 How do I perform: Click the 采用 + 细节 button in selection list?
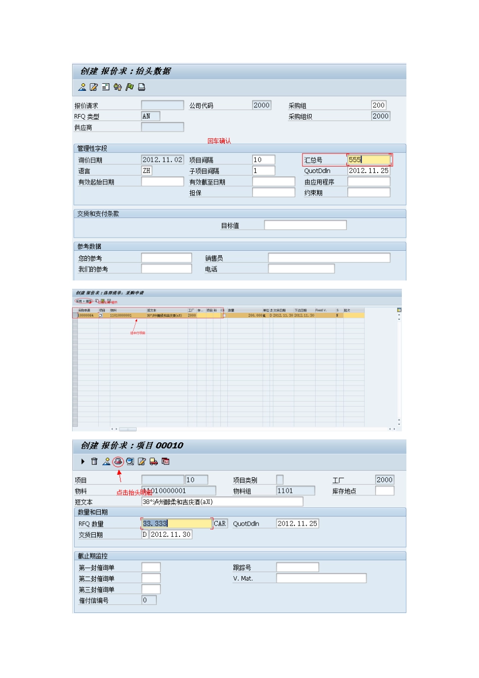tap(84, 301)
